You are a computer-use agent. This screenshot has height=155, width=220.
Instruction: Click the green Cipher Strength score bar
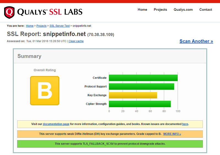click(140, 104)
